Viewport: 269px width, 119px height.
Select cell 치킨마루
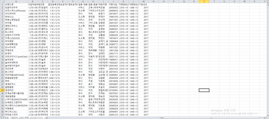click(16, 69)
